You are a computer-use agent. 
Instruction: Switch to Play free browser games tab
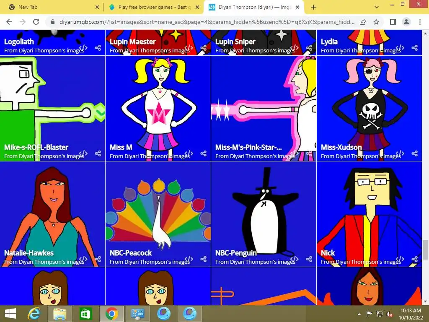pyautogui.click(x=155, y=7)
